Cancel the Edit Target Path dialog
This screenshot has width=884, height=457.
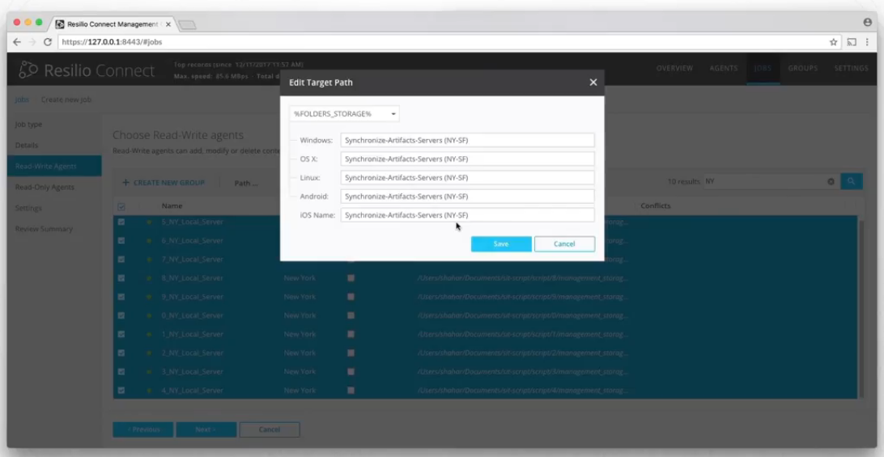(564, 244)
